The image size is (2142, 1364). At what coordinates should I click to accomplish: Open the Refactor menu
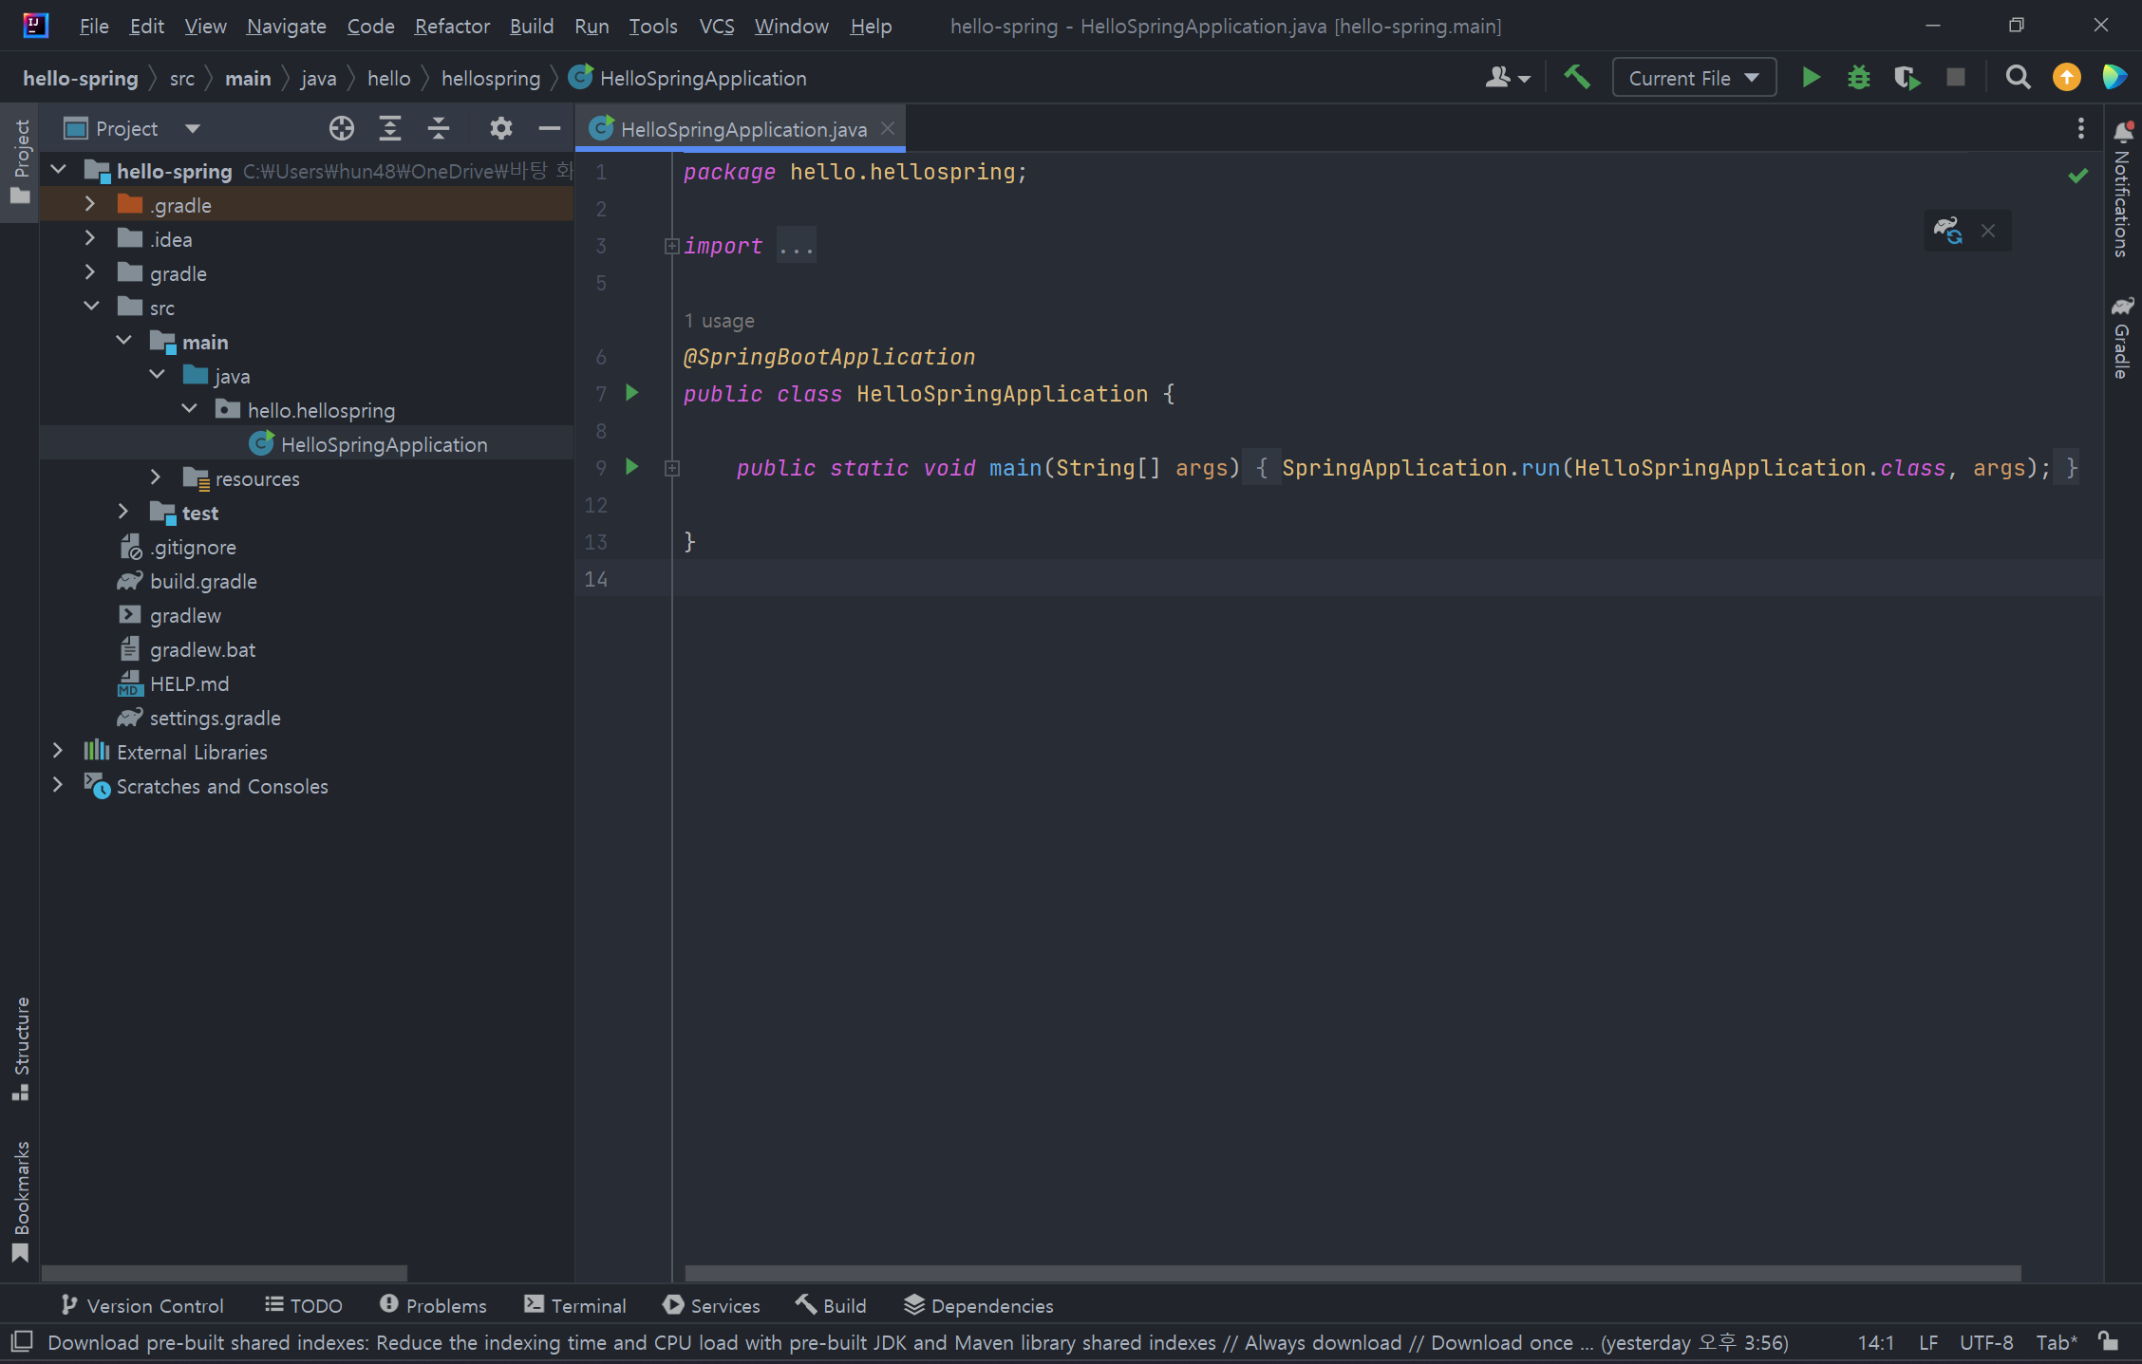point(452,26)
